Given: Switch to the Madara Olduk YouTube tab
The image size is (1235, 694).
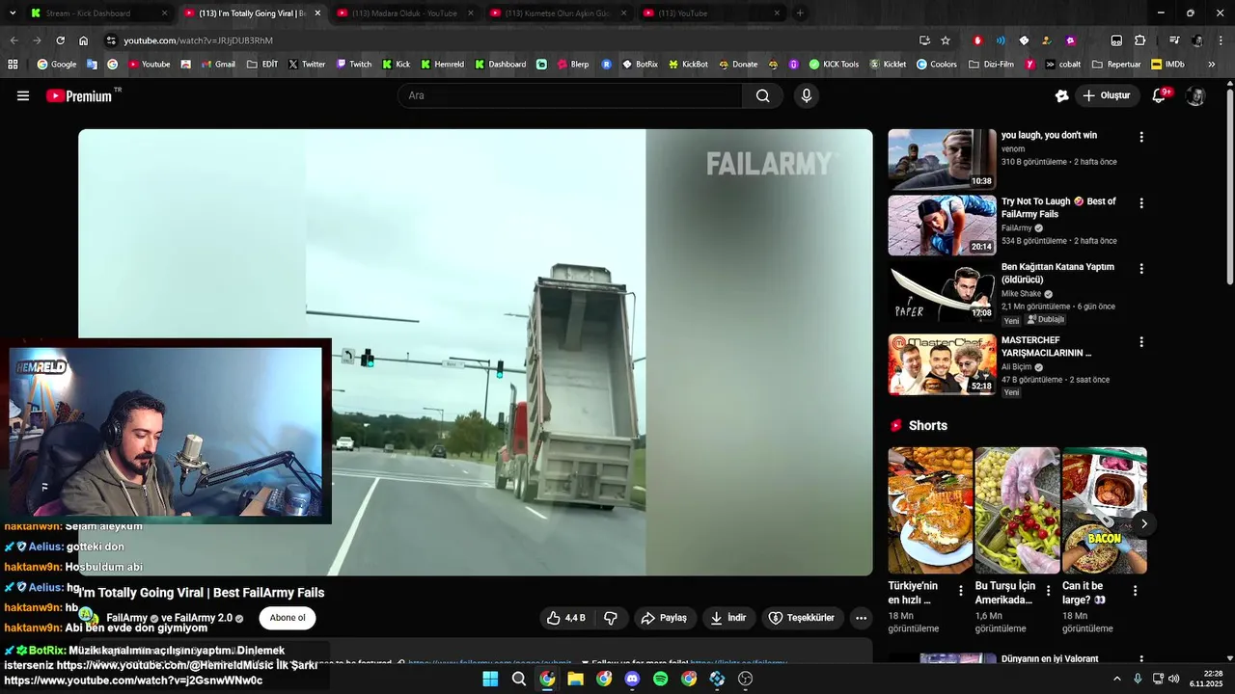Looking at the screenshot, I should pyautogui.click(x=403, y=13).
